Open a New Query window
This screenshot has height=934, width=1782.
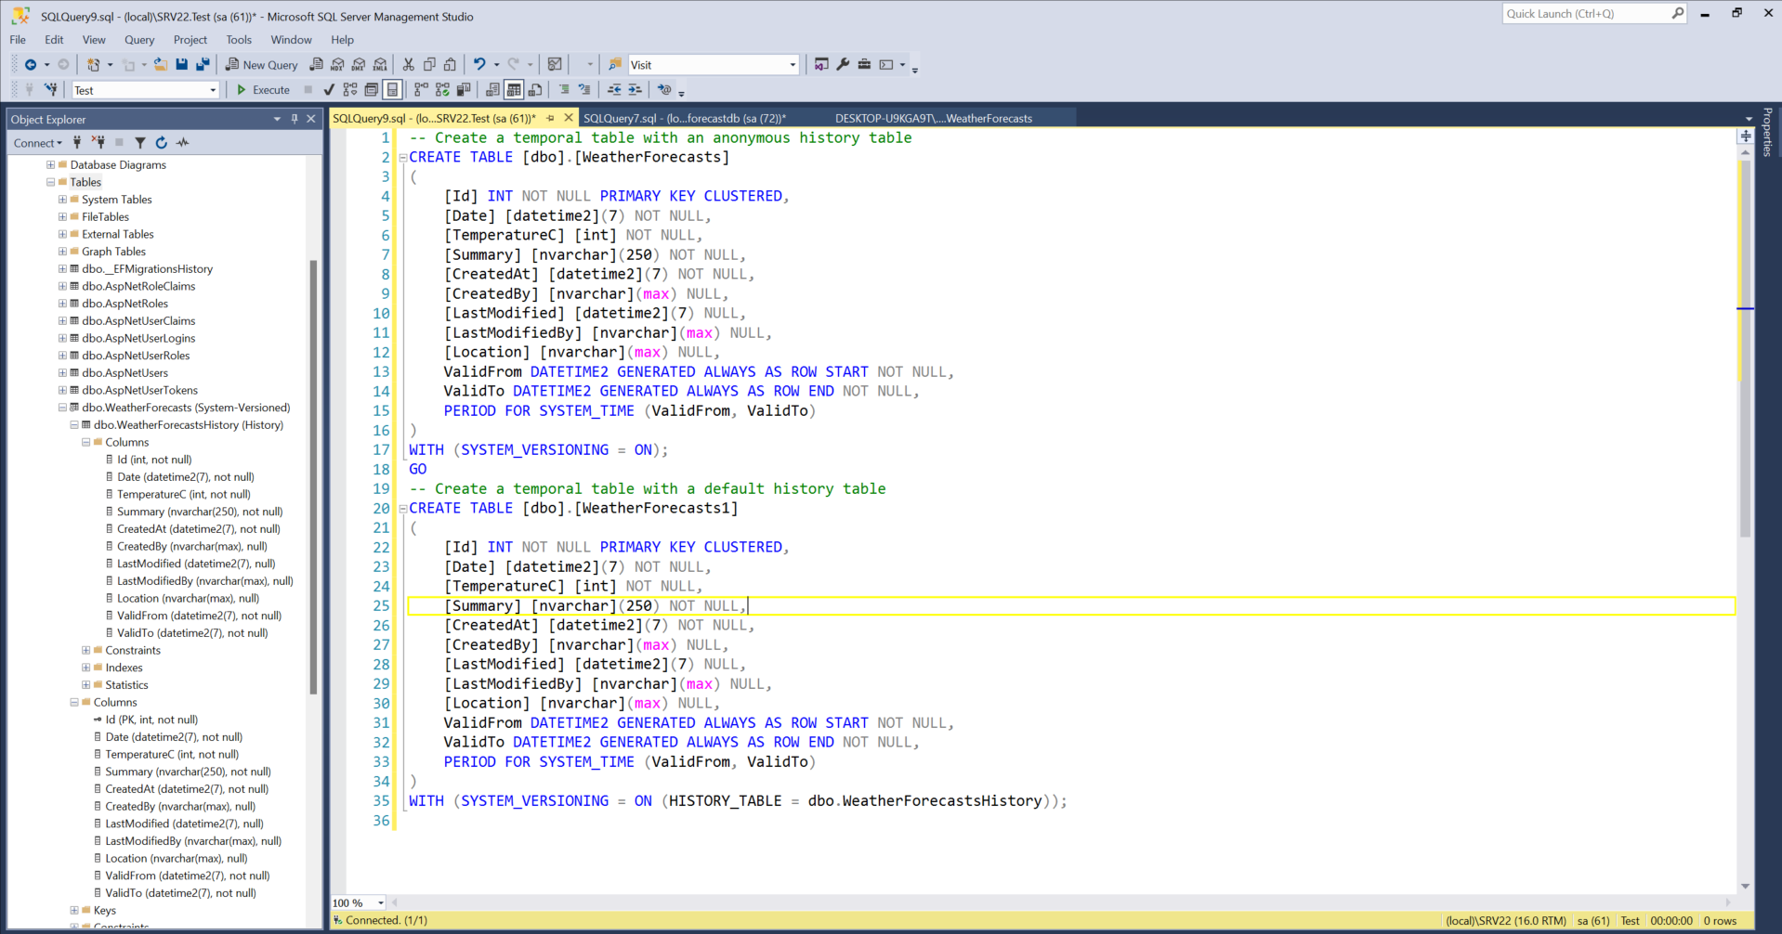point(261,64)
